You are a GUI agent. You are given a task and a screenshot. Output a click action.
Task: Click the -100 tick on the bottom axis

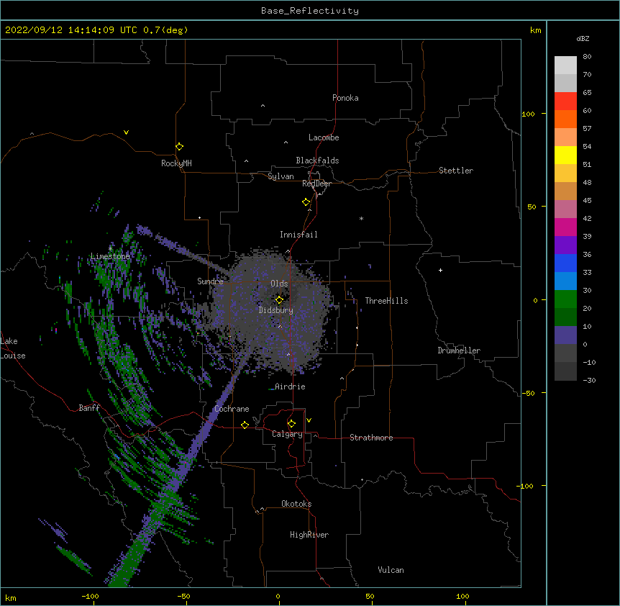(x=90, y=596)
